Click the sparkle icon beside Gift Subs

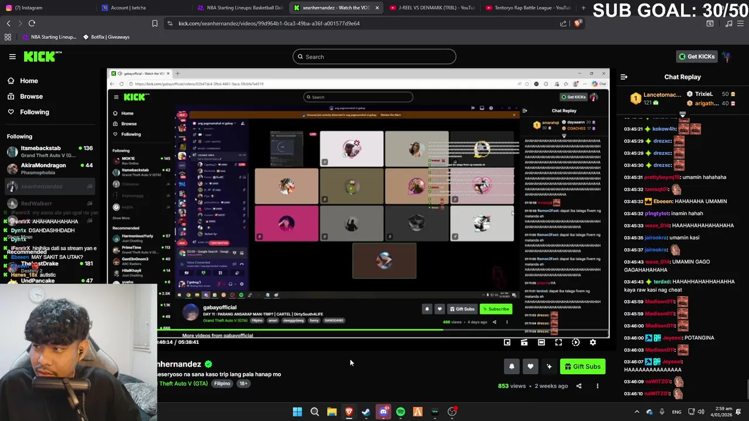pos(549,367)
